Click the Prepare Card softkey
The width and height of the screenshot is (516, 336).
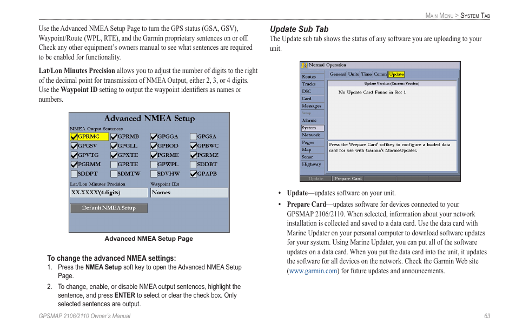point(348,179)
